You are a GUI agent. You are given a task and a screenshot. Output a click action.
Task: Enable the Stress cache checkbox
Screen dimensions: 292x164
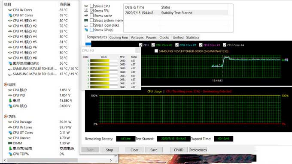coord(91,15)
